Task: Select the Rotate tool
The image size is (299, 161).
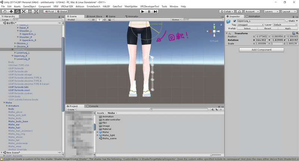Action: [17, 12]
